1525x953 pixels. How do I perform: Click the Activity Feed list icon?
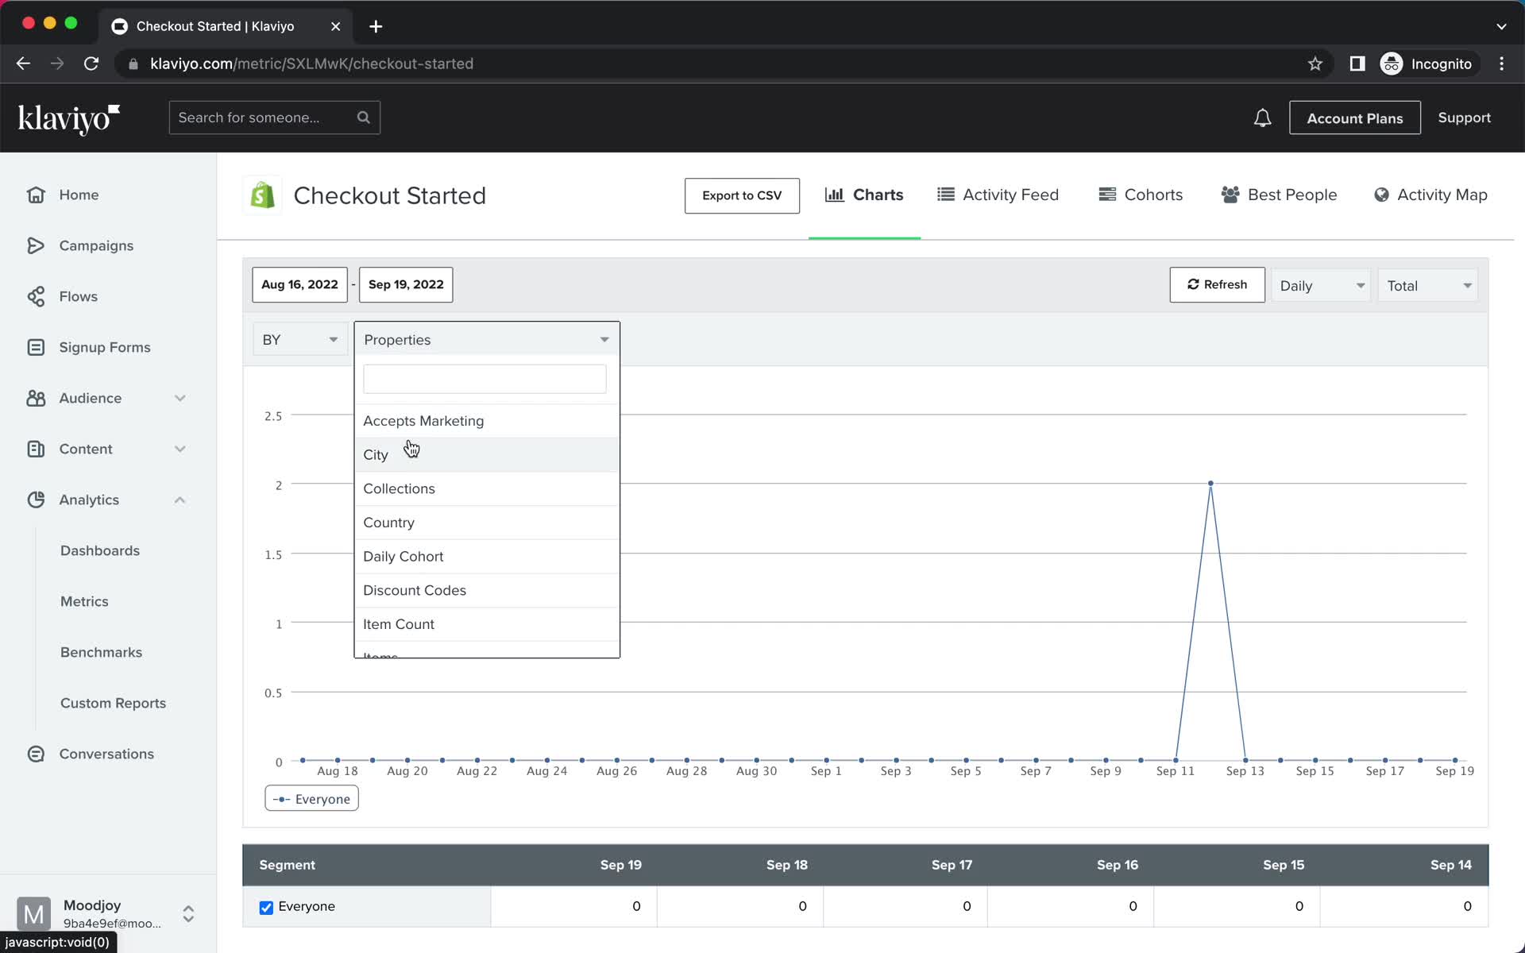pos(945,195)
